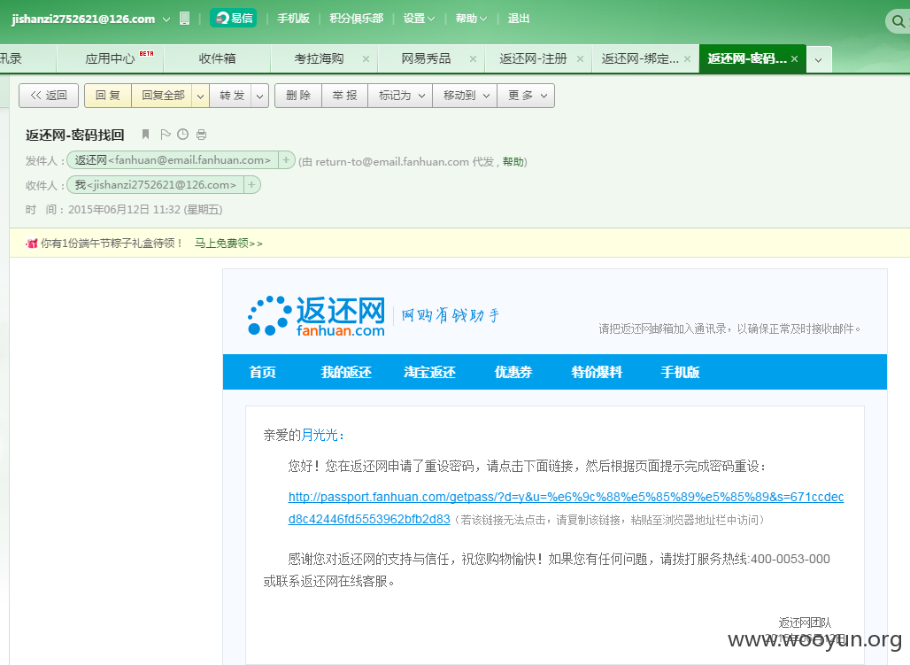Viewport: 910px width, 665px height.
Task: Click 淘宝返还 in the email navigation bar
Action: 429,372
